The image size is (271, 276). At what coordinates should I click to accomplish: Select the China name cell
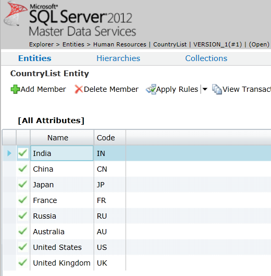[62, 169]
